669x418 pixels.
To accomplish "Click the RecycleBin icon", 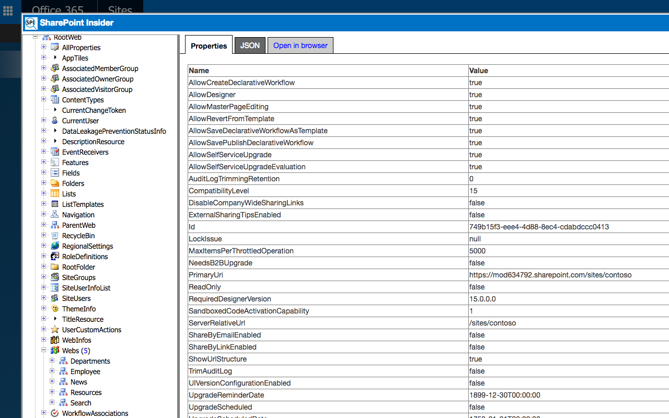I will coord(55,236).
